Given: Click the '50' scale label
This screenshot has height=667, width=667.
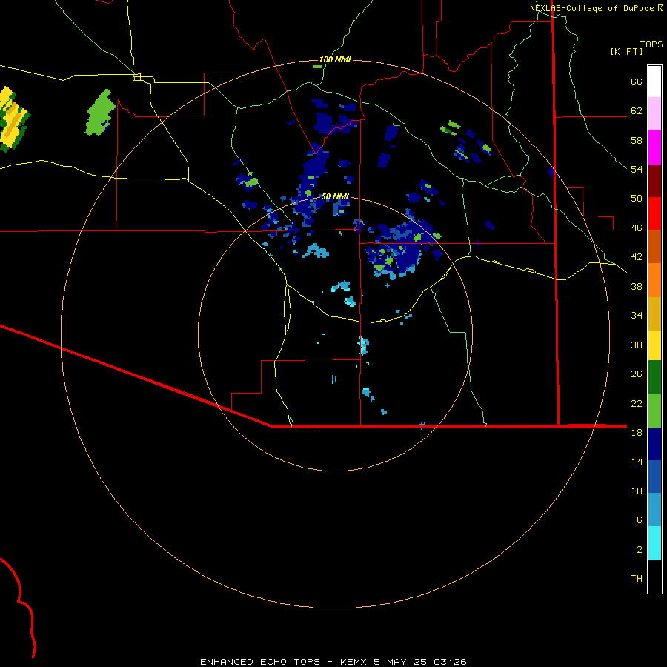Looking at the screenshot, I should (637, 199).
